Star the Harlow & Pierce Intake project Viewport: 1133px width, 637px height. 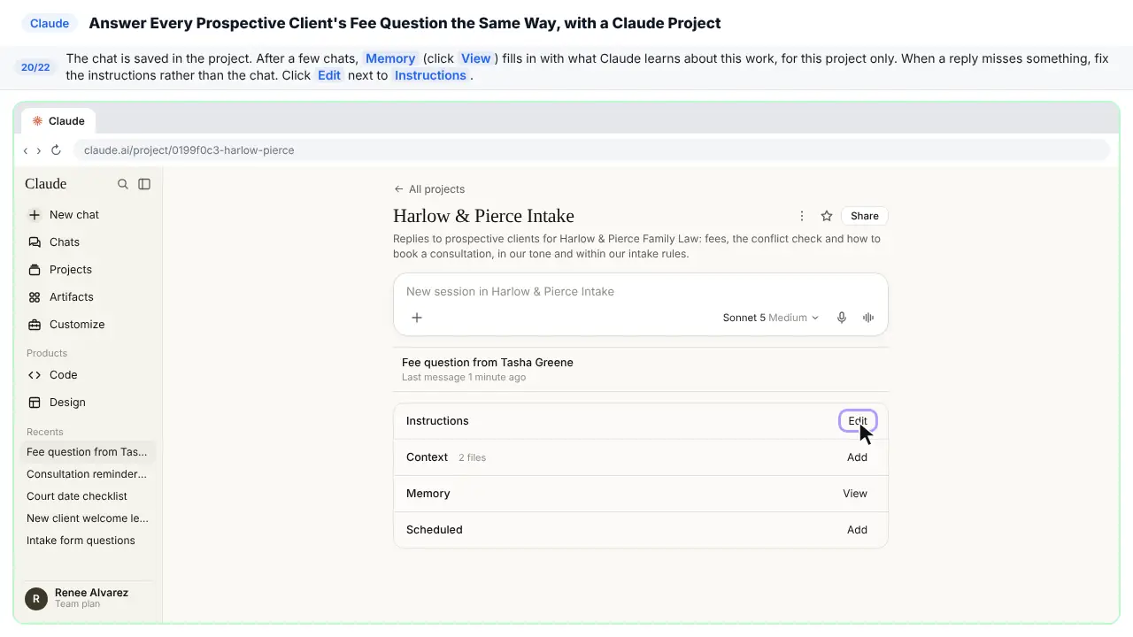827,216
